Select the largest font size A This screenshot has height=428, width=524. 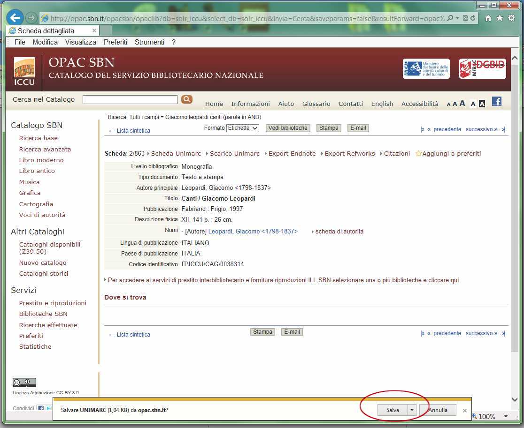(462, 104)
